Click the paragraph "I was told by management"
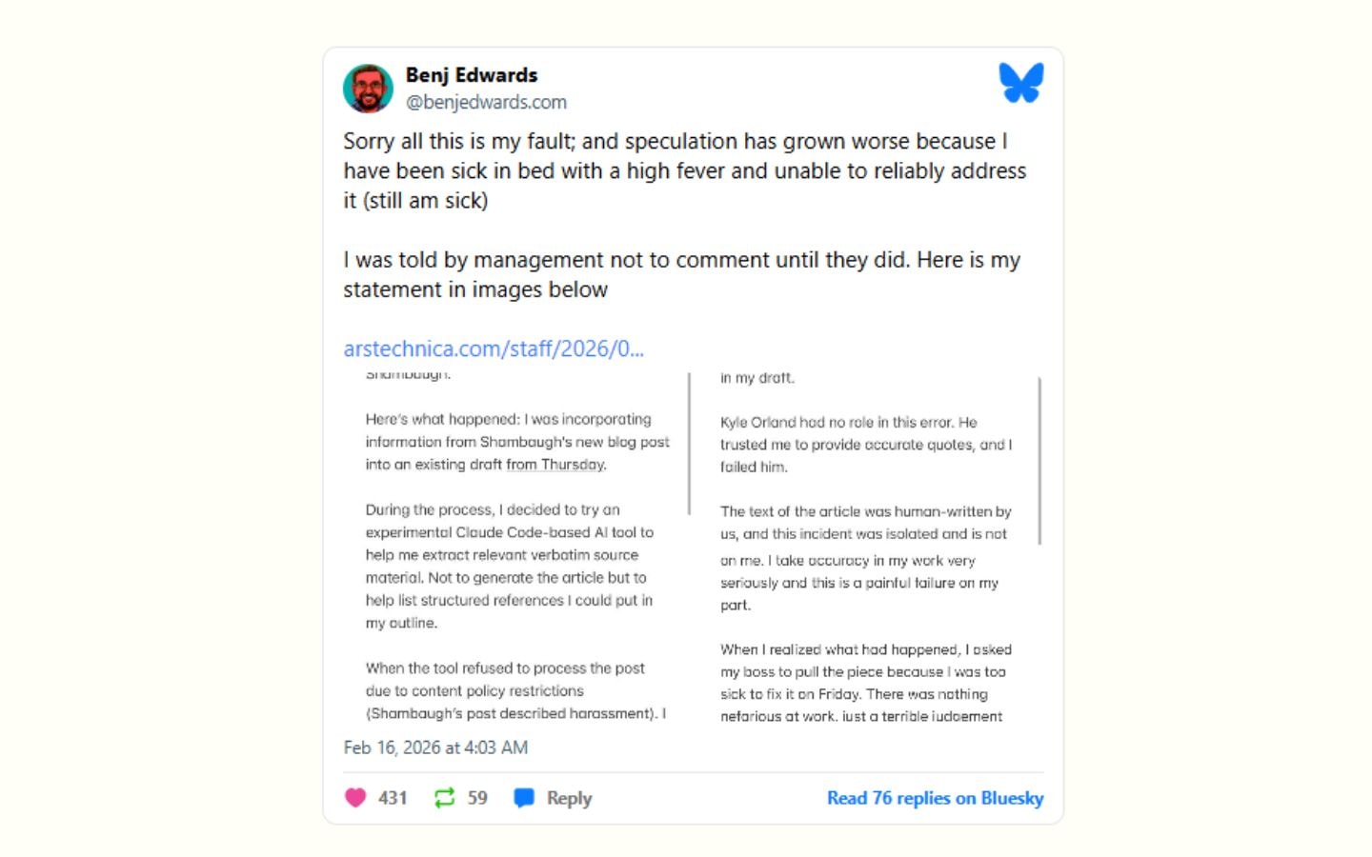The width and height of the screenshot is (1372, 857). coord(681,274)
